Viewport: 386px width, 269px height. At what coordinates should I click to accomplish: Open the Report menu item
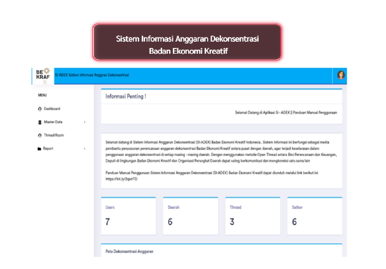click(48, 148)
